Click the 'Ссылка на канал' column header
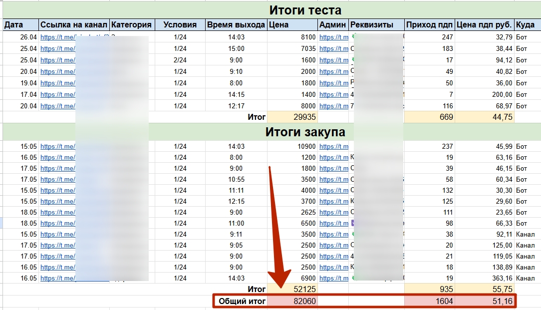The width and height of the screenshot is (541, 310). [x=74, y=25]
